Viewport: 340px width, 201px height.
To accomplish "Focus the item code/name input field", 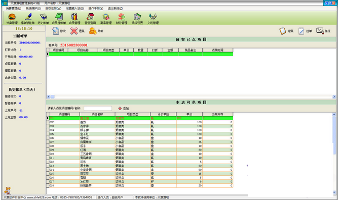I will 98,108.
